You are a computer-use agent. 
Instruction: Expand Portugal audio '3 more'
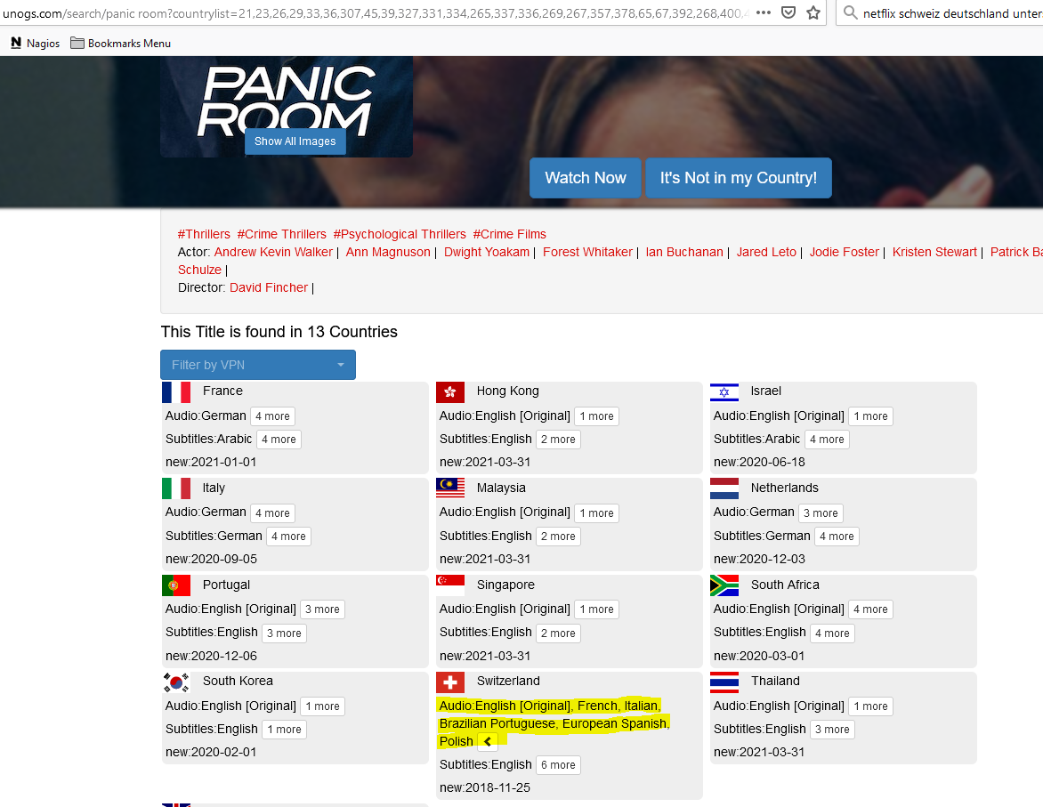pos(323,609)
